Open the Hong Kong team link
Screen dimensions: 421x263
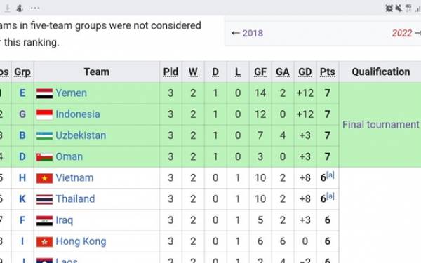pos(81,241)
